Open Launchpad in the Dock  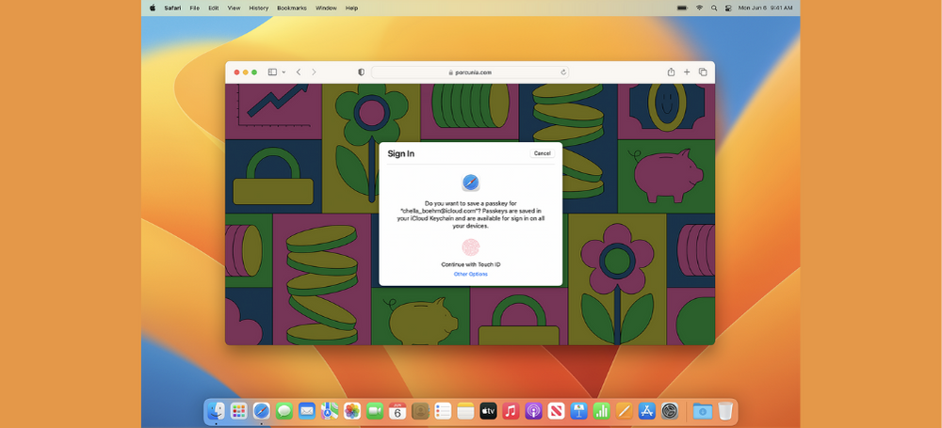(238, 410)
